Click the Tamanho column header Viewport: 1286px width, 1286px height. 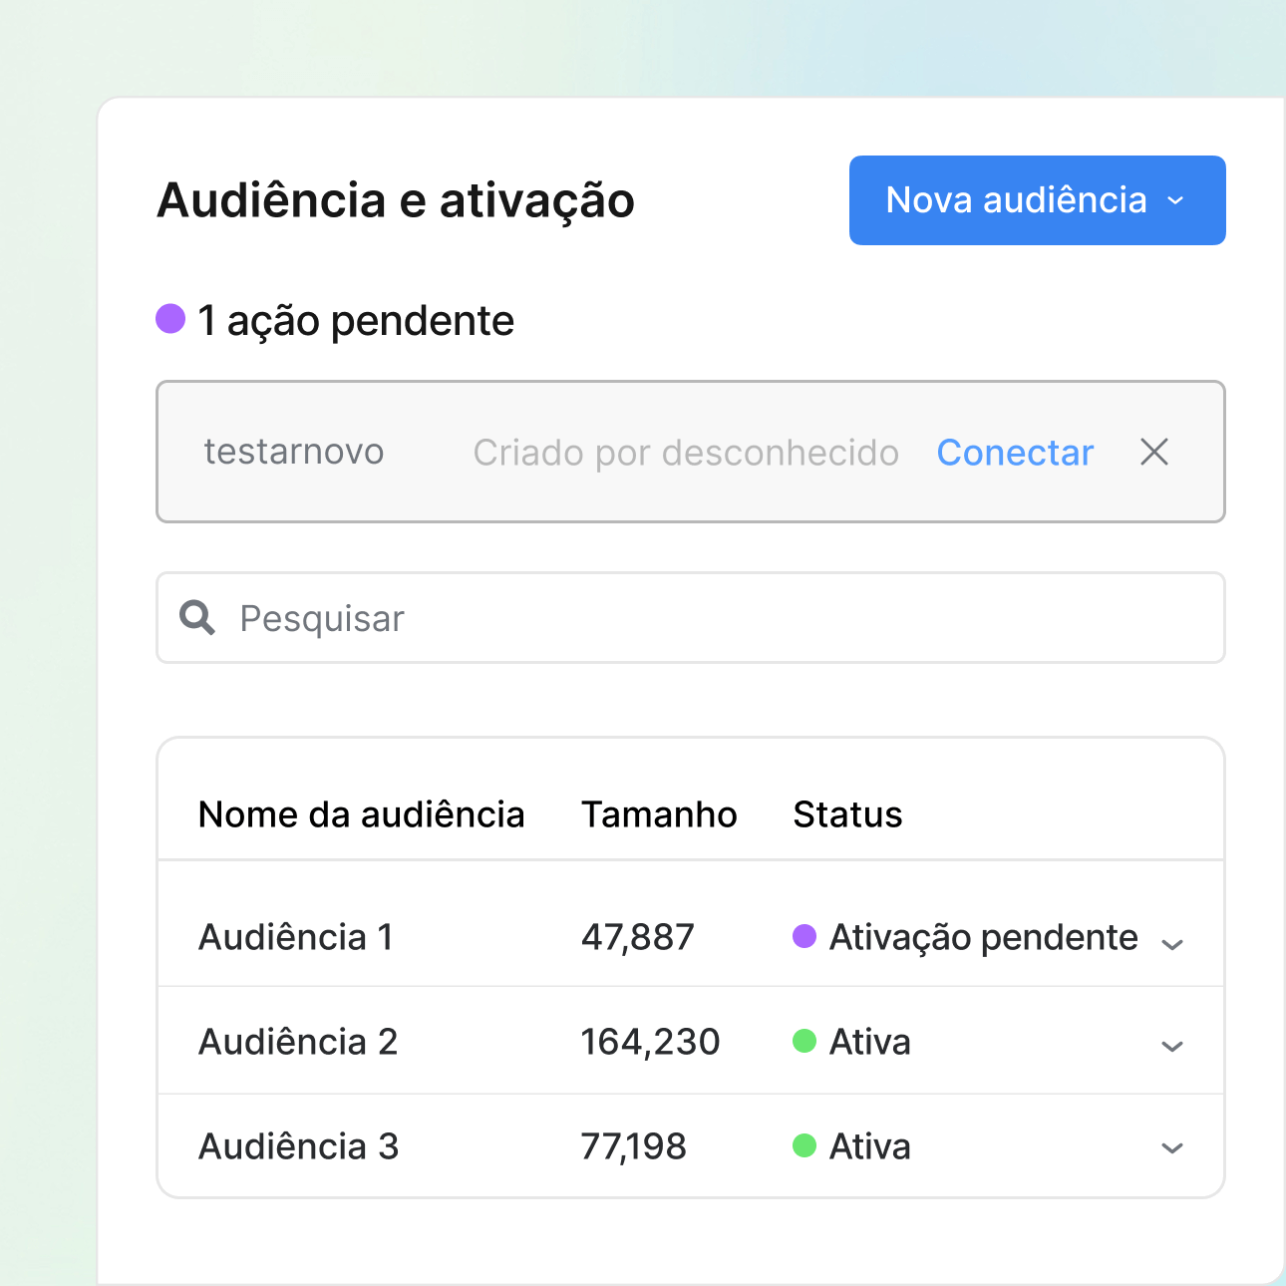pos(659,814)
